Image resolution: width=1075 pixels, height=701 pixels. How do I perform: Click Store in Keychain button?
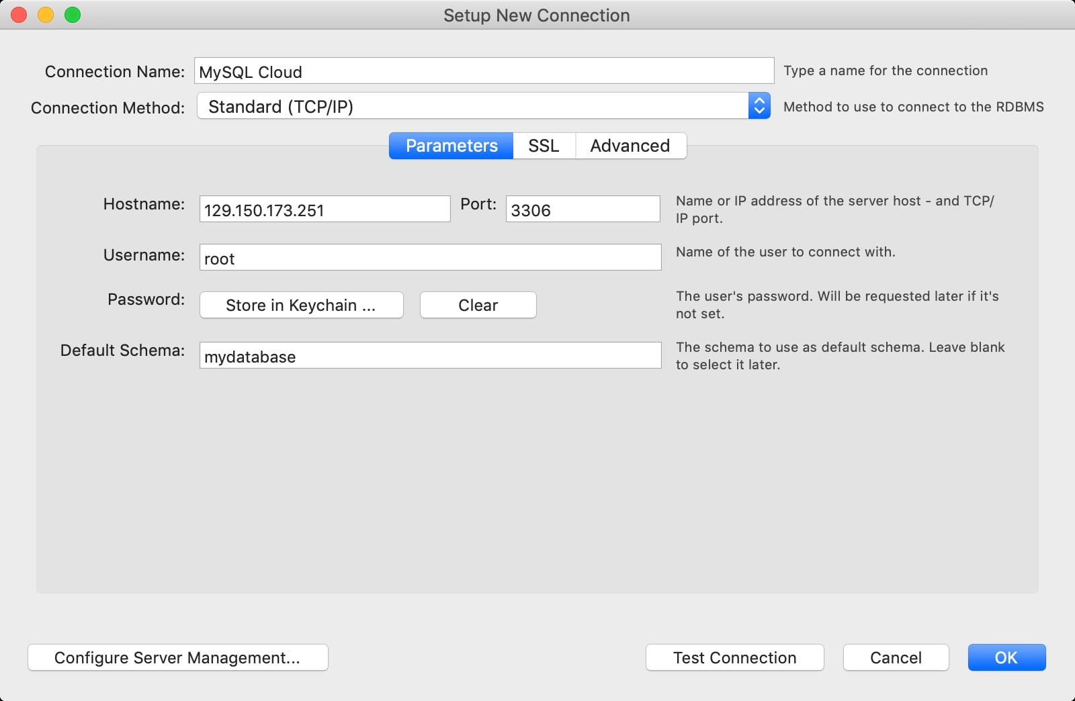[301, 305]
